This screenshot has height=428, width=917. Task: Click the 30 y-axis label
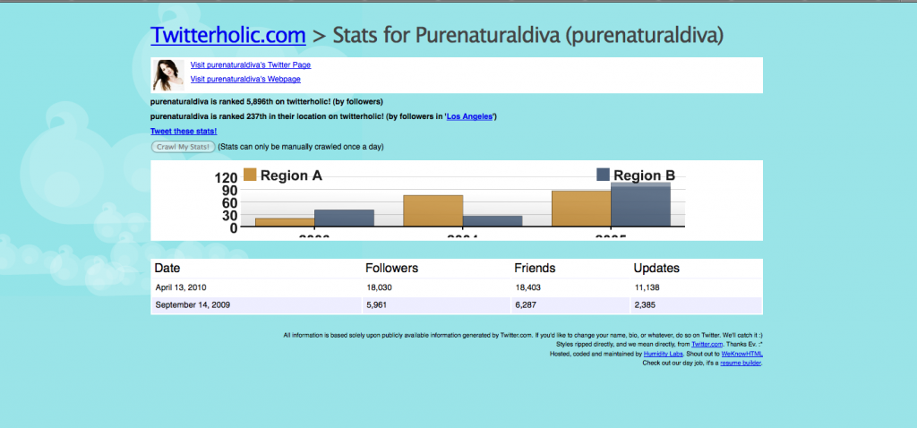click(x=230, y=216)
